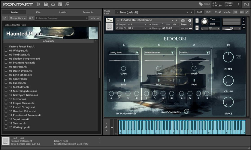Load the 08 Spectral.nki preset
The width and height of the screenshot is (251, 150).
point(18,79)
